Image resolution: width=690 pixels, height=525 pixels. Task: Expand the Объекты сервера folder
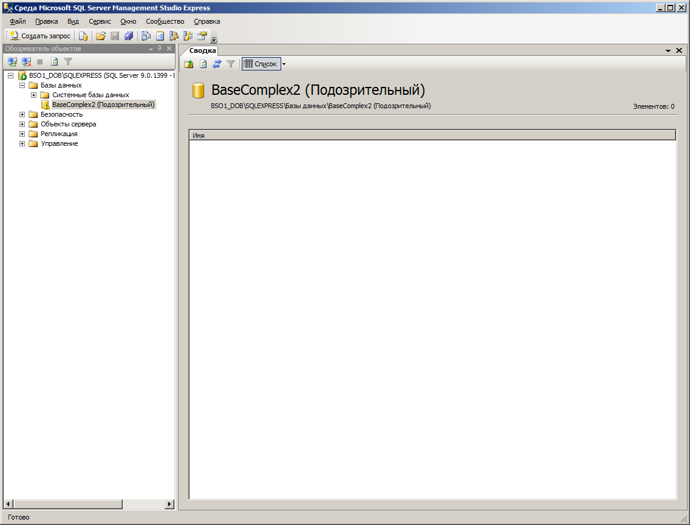coord(22,124)
